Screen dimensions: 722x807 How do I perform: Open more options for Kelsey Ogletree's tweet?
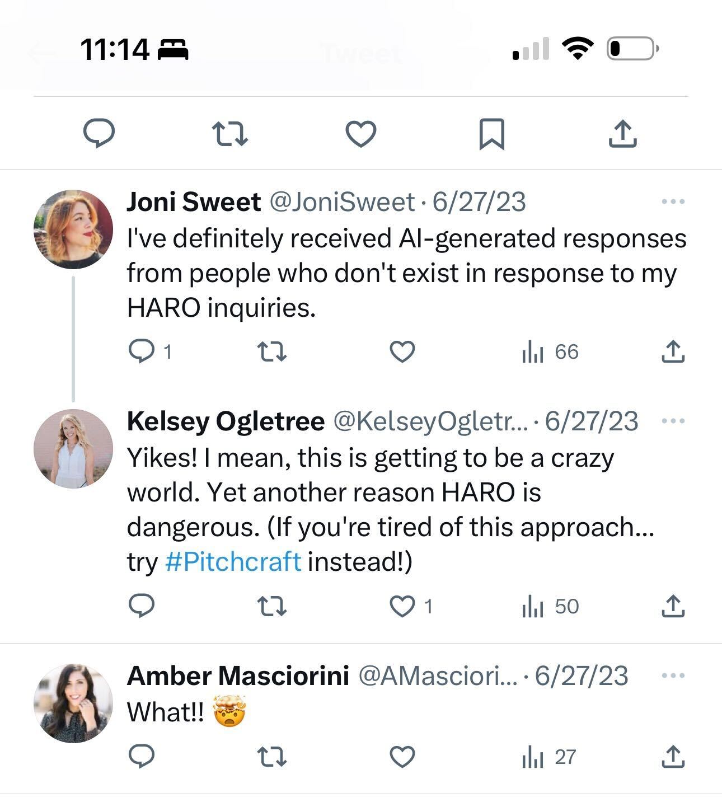[673, 421]
